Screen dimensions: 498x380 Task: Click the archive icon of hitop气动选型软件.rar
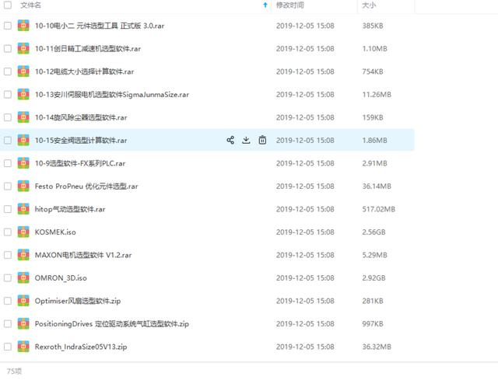click(x=23, y=209)
